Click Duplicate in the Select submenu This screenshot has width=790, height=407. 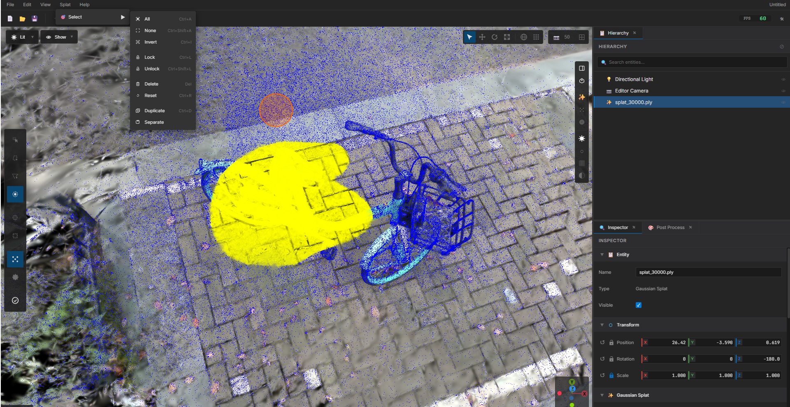154,111
